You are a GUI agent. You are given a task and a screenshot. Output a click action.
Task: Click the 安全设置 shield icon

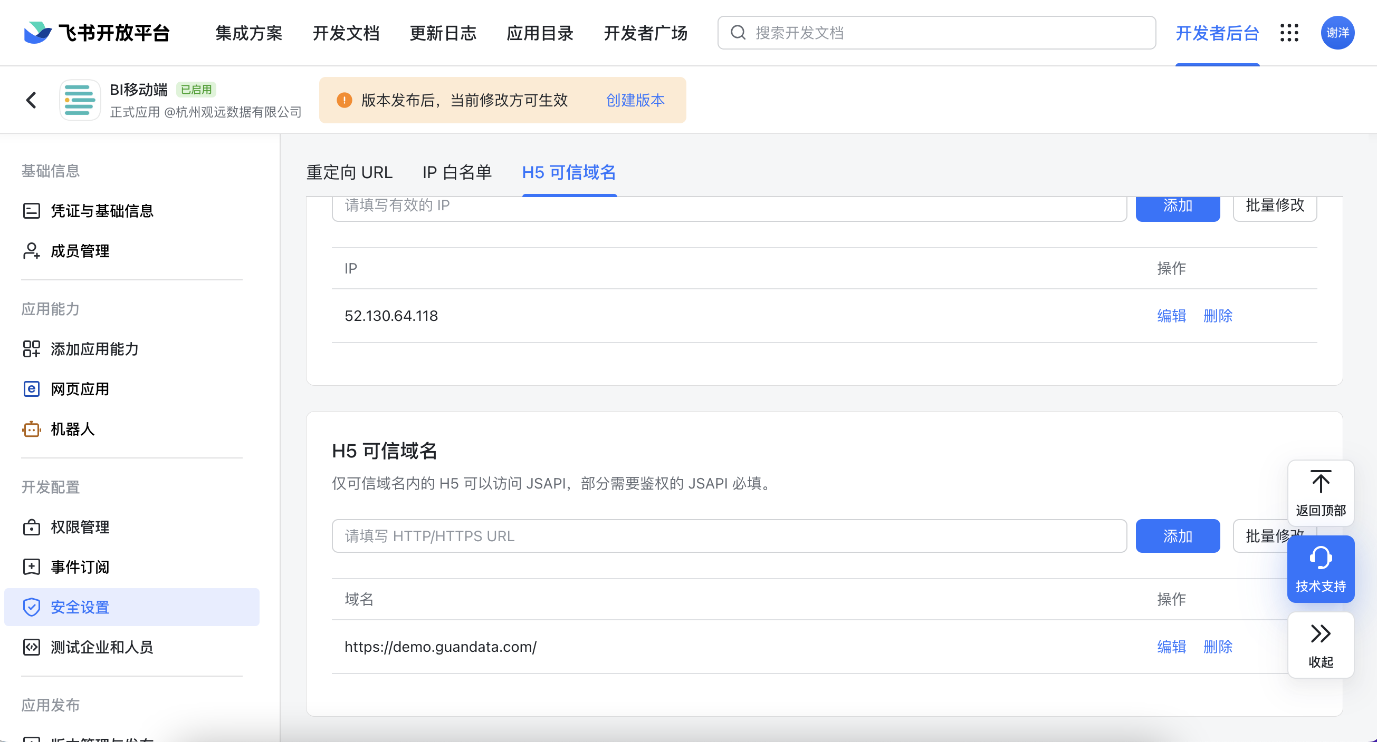click(32, 607)
